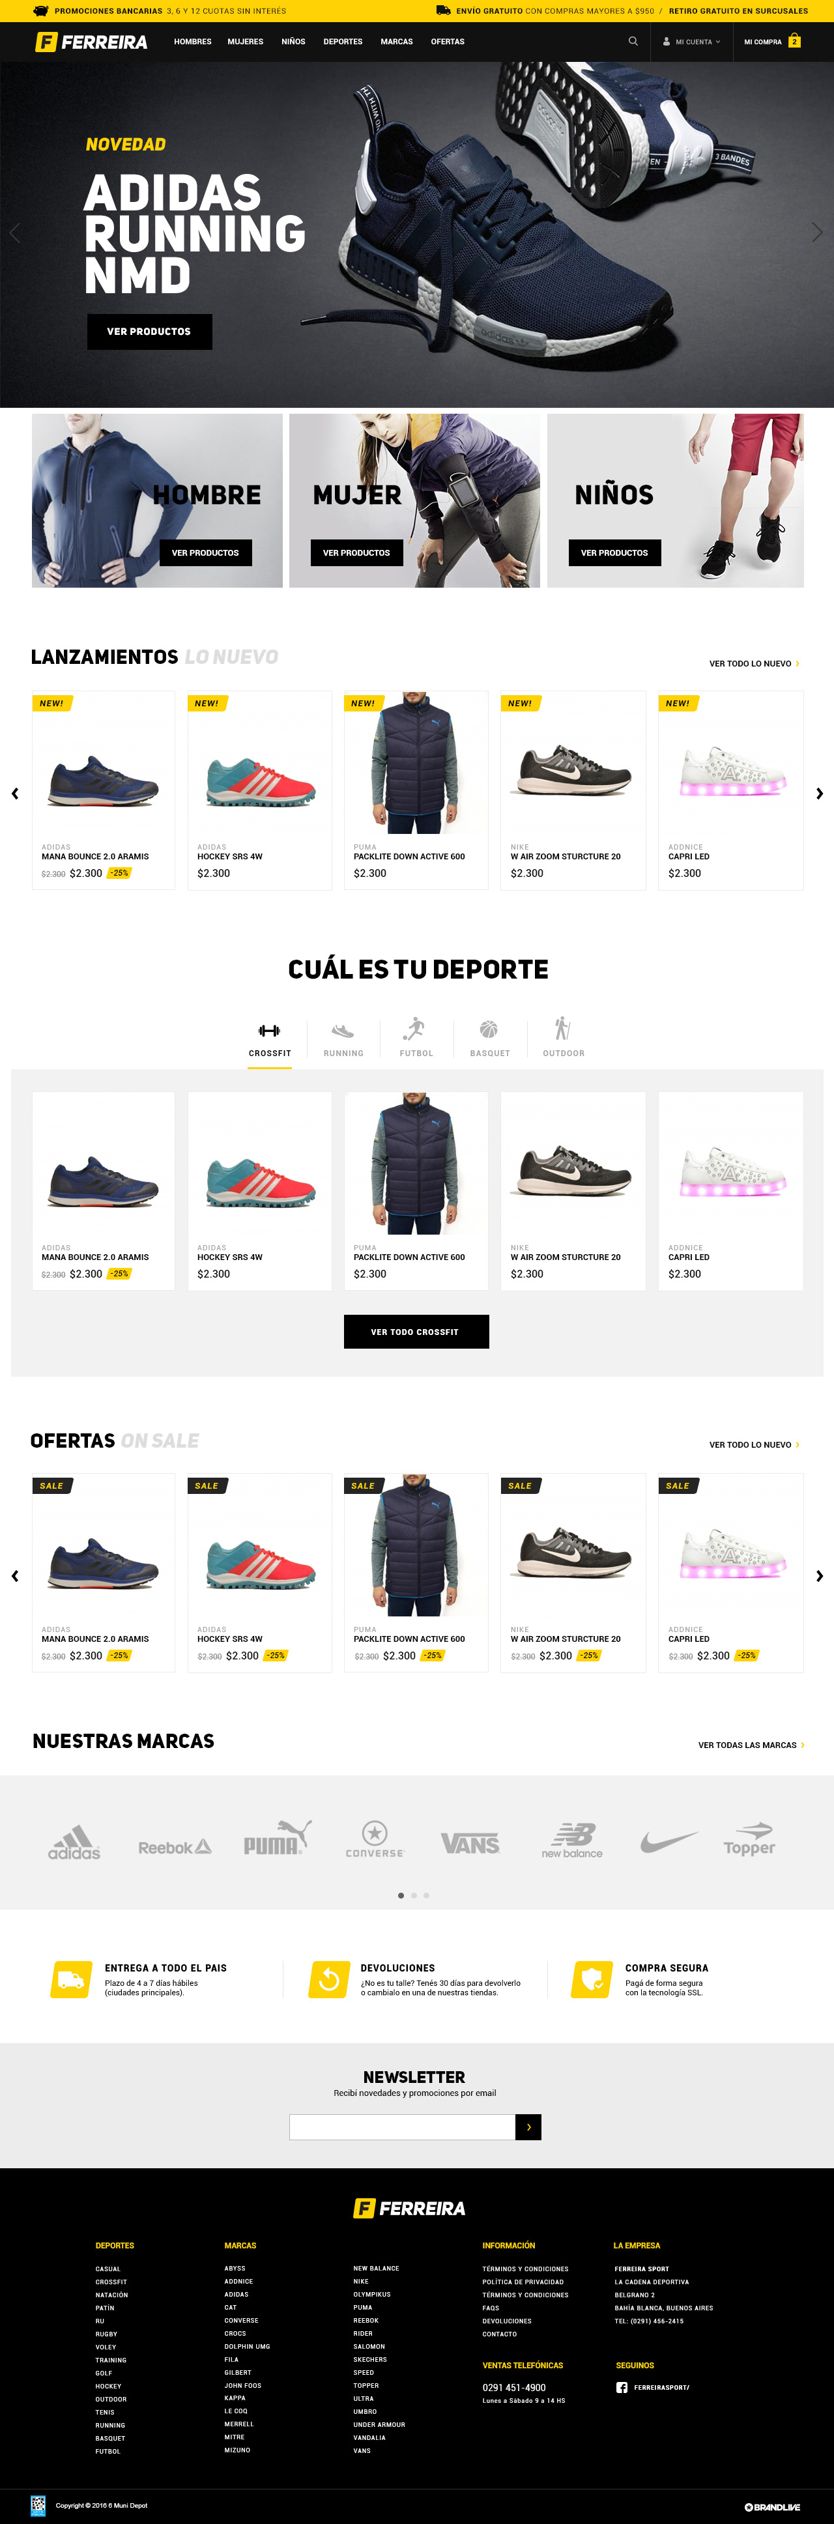This screenshot has height=2524, width=834.
Task: Advance hero banner with right chevron
Action: (x=816, y=232)
